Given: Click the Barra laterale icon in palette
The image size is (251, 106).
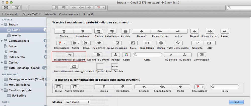Looking at the screenshot, I should pyautogui.click(x=147, y=43).
